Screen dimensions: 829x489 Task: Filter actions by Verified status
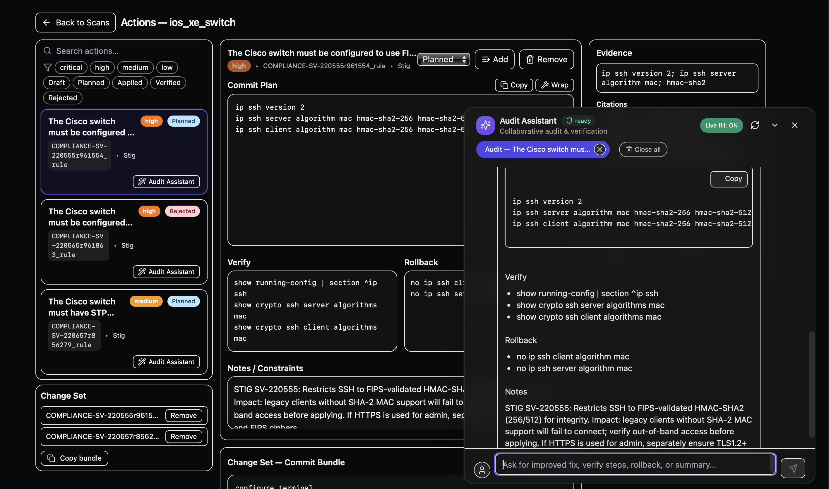coord(168,83)
